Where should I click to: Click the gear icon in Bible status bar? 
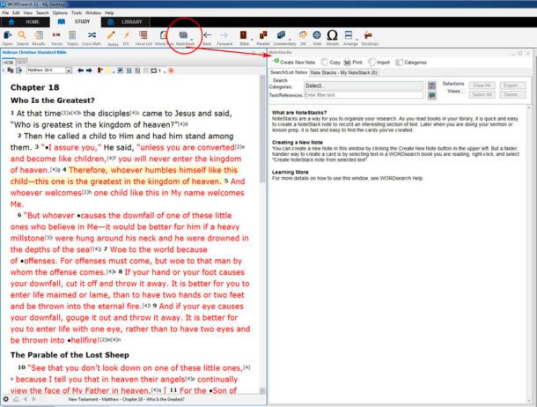tap(6, 399)
